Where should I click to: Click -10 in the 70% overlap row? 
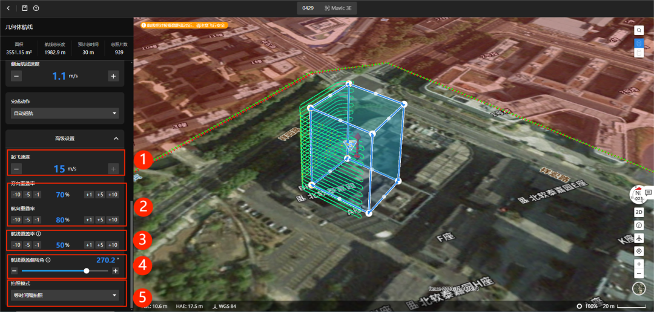coord(16,195)
